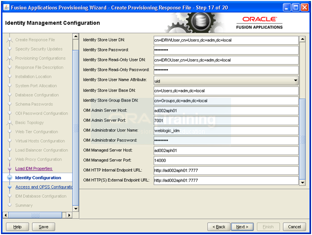Screen dimensions: 312x235
Task: Click the Provisioning Configurations step
Action: 40,58
